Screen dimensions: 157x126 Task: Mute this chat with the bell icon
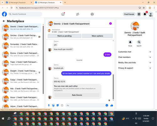pyautogui.click(x=130, y=42)
